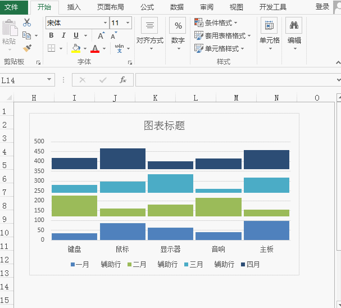The width and height of the screenshot is (341, 308).
Task: Open Conditional Formatting (条件格式)
Action: (x=216, y=22)
